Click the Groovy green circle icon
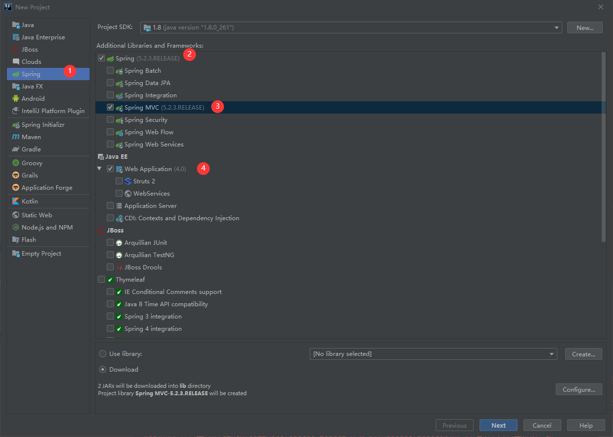This screenshot has height=437, width=613. (x=16, y=163)
